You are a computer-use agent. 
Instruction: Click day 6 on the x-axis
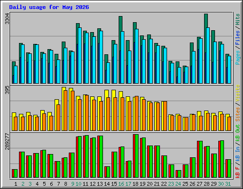point(51,184)
